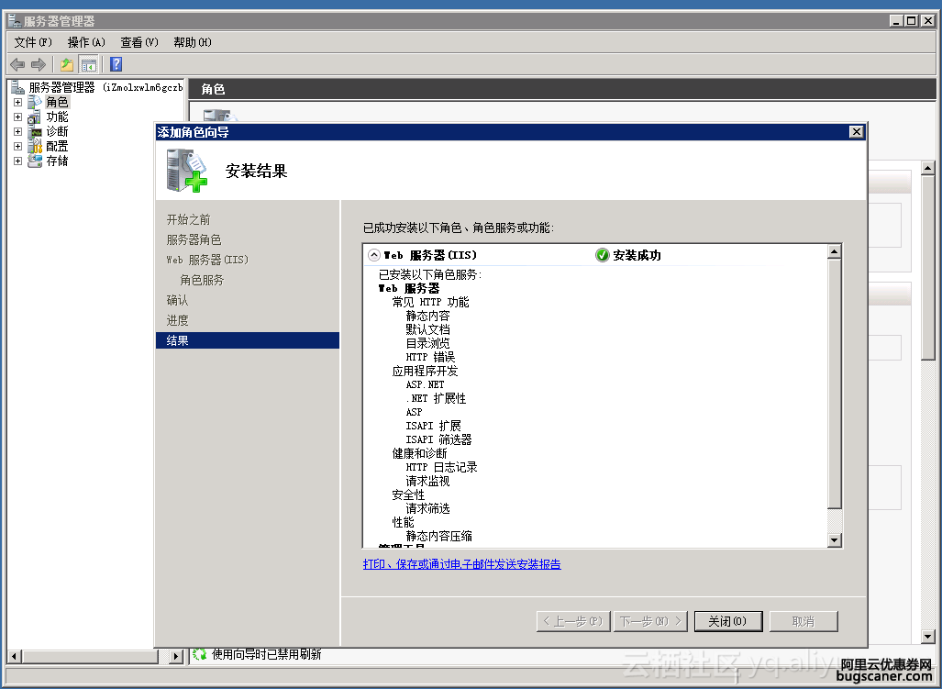The width and height of the screenshot is (942, 689).
Task: Click scroll up arrow in results list
Action: pyautogui.click(x=834, y=251)
